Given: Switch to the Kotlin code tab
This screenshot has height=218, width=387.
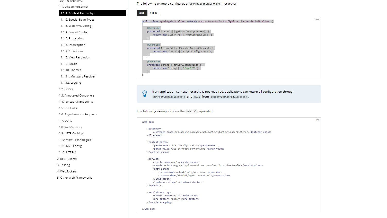Looking at the screenshot, I should [x=153, y=13].
